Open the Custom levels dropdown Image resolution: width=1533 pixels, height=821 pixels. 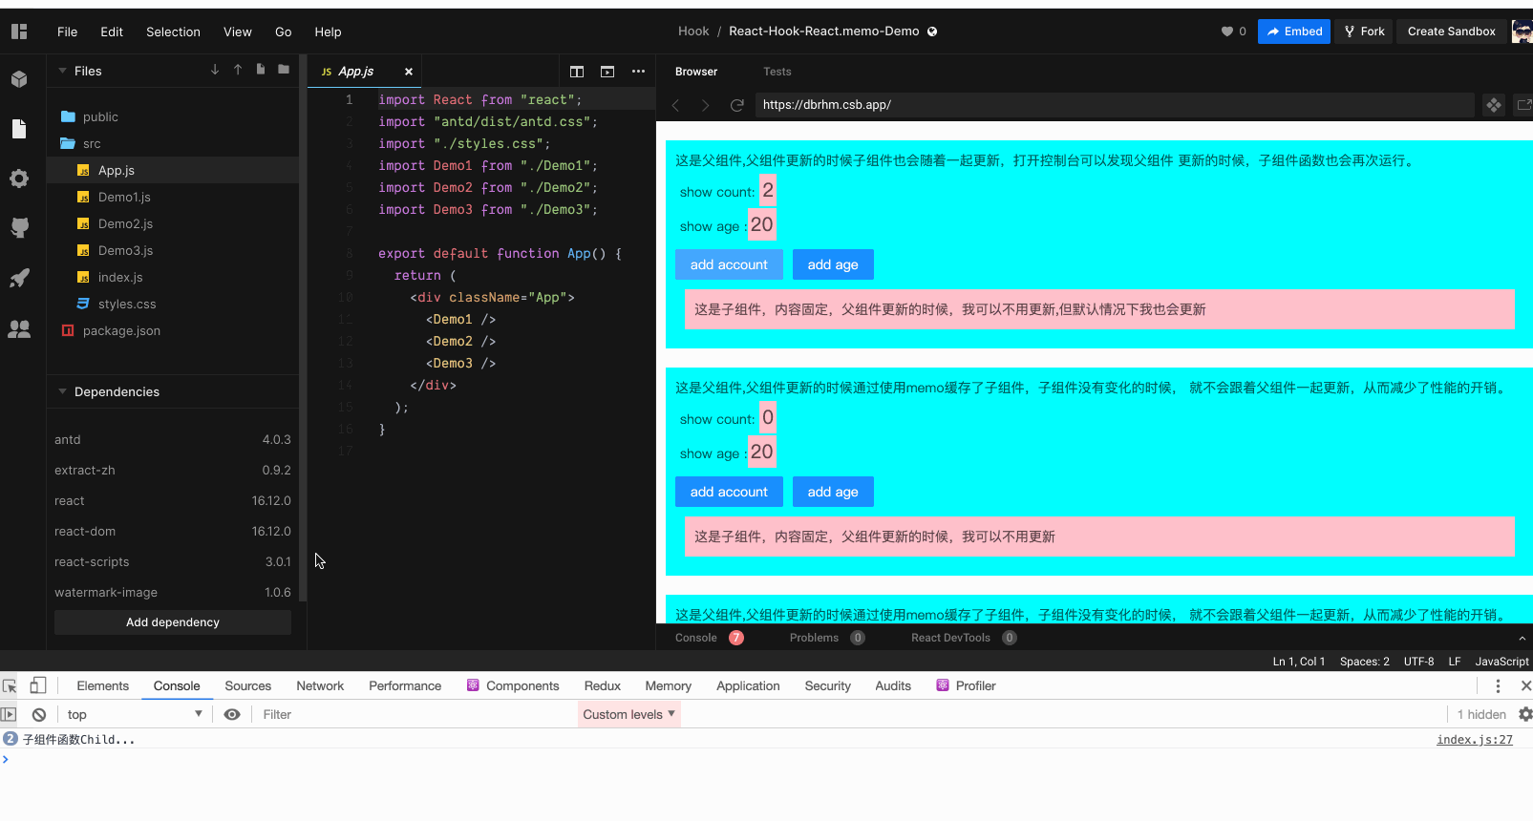pyautogui.click(x=629, y=714)
